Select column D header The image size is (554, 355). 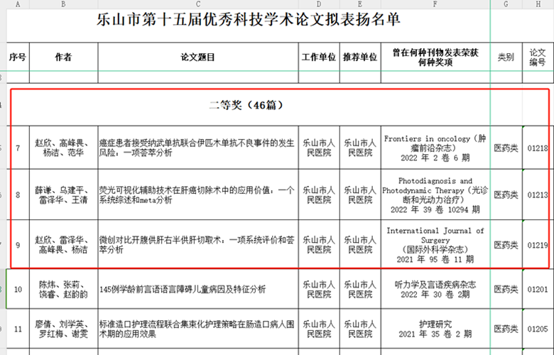coord(319,4)
